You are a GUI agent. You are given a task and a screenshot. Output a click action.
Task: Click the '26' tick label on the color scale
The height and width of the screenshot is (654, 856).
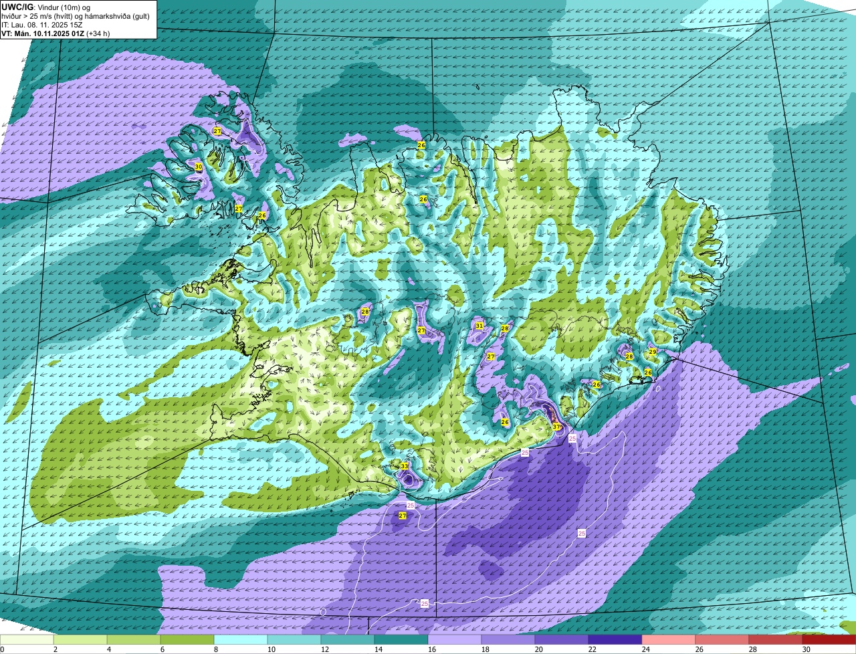click(699, 649)
